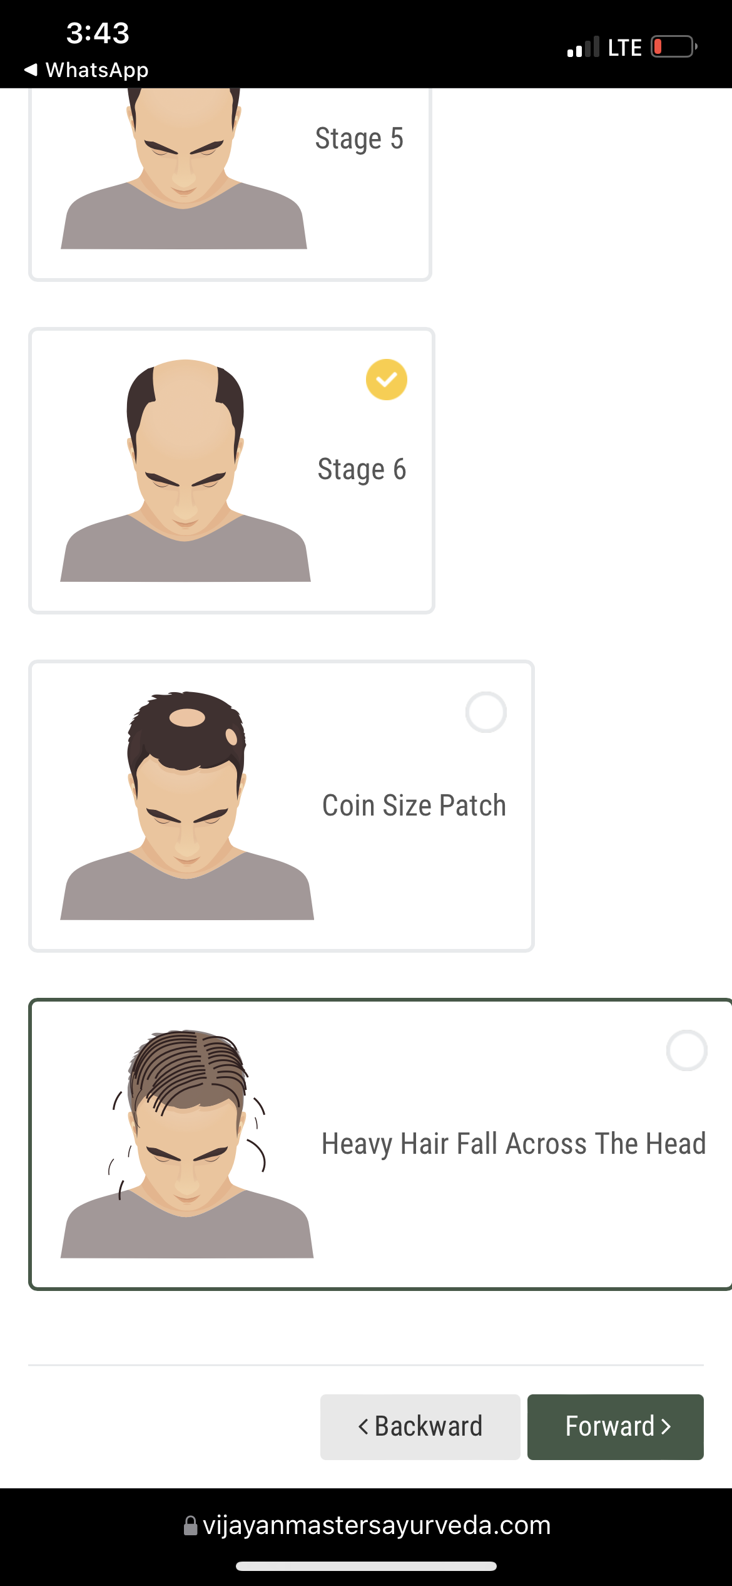This screenshot has height=1586, width=732.
Task: Choose the Coin Size Patch label
Action: [414, 806]
